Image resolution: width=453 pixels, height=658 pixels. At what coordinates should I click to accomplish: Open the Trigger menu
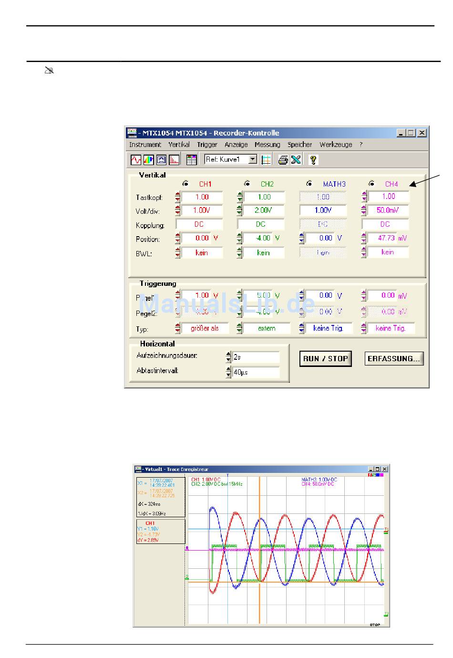pyautogui.click(x=207, y=145)
